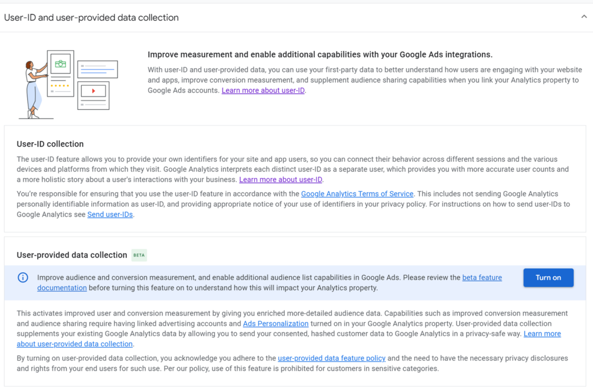
Task: Click the User-ID and user-provided data collection title
Action: coord(91,17)
